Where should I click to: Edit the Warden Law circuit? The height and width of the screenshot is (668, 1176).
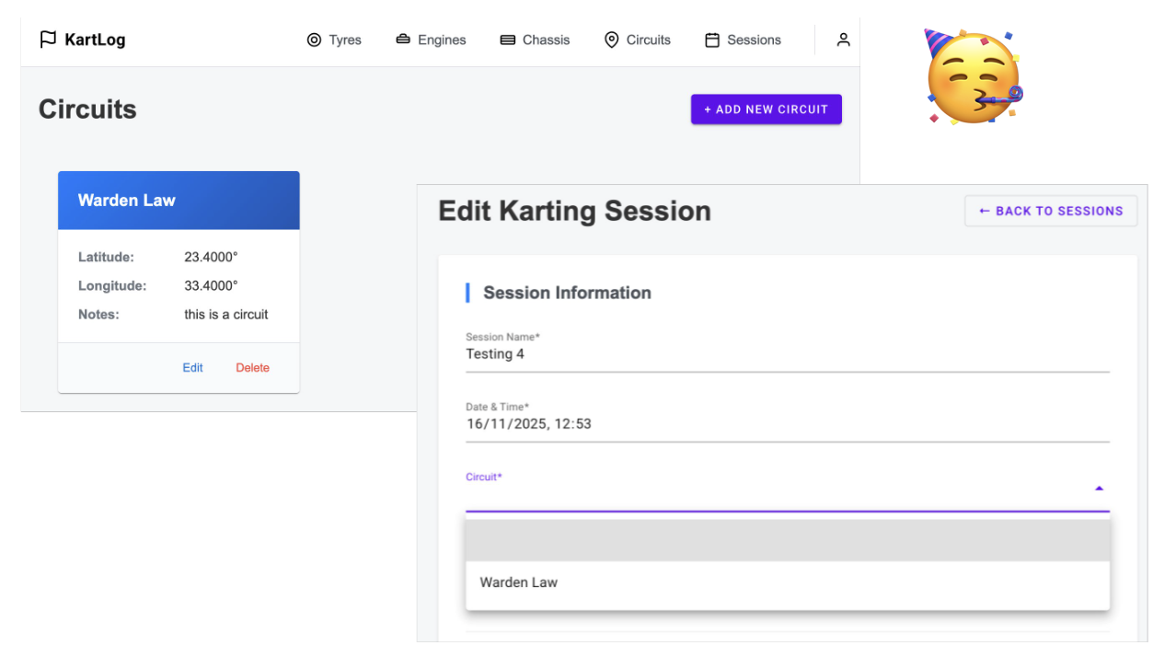coord(192,368)
